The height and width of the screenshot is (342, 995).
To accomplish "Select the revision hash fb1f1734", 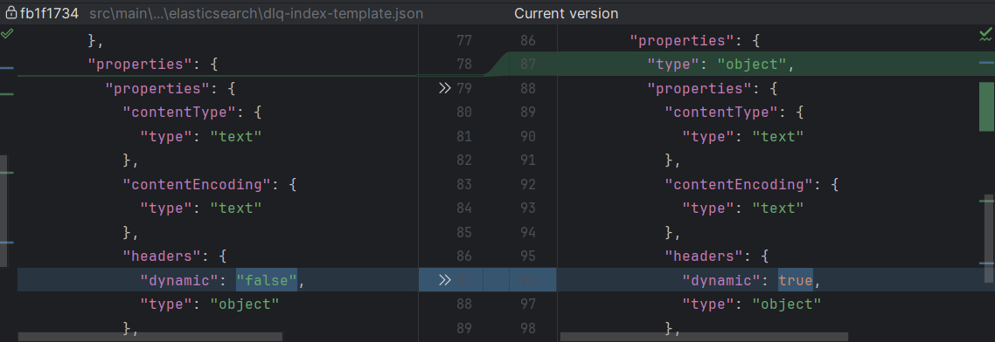I will click(50, 13).
